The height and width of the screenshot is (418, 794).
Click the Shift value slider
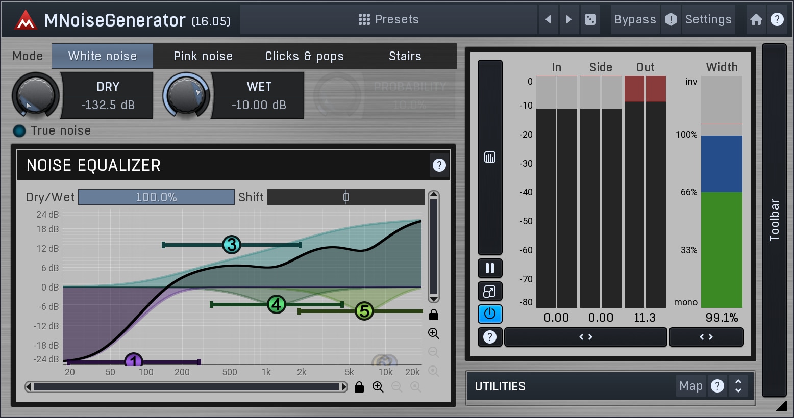click(x=346, y=197)
